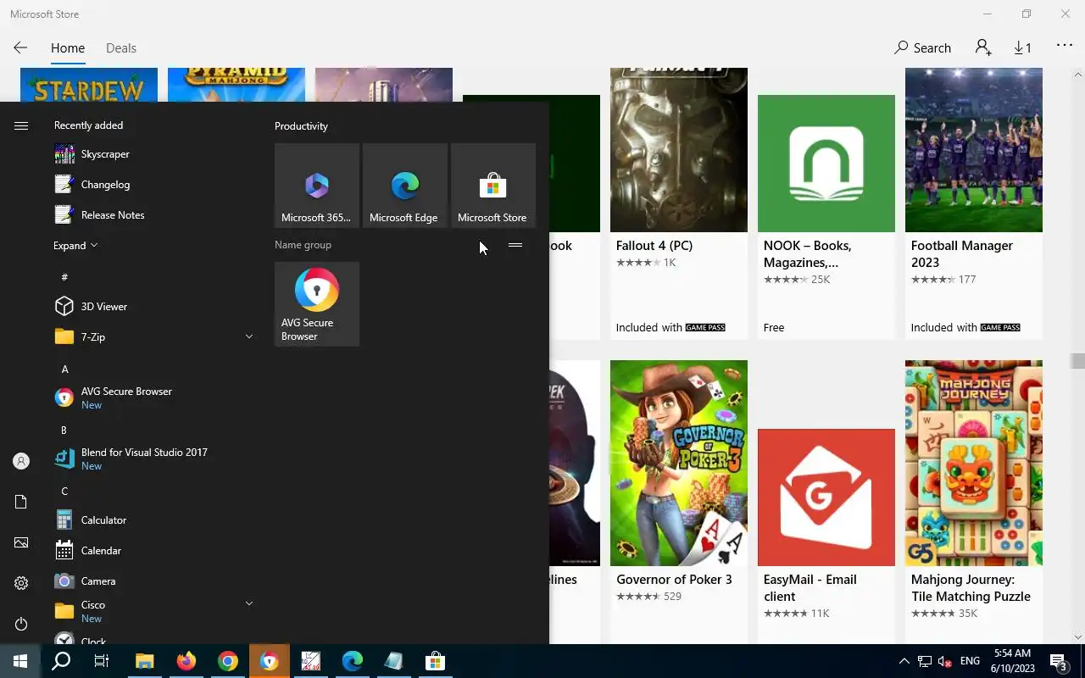Expand the Cisco folder chevron
Screen dimensions: 1085x678
click(249, 603)
